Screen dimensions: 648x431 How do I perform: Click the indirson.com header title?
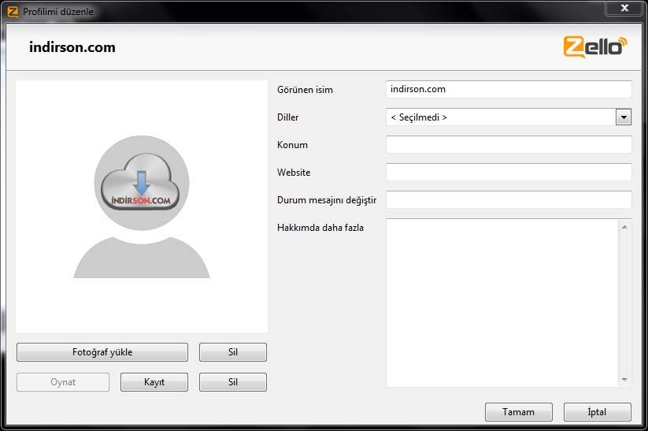(x=72, y=47)
